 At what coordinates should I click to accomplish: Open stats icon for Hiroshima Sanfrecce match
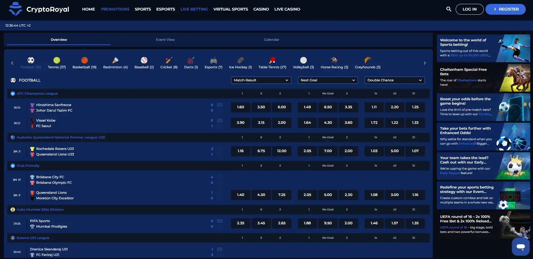click(x=220, y=105)
